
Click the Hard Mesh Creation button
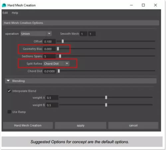tap(28, 125)
